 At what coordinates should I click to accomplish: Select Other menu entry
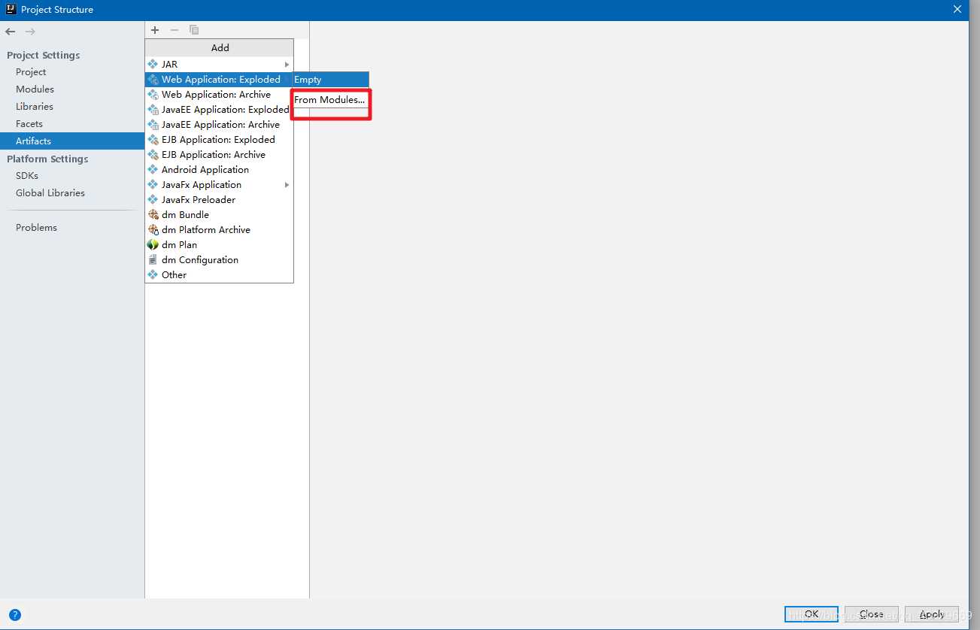click(x=219, y=275)
